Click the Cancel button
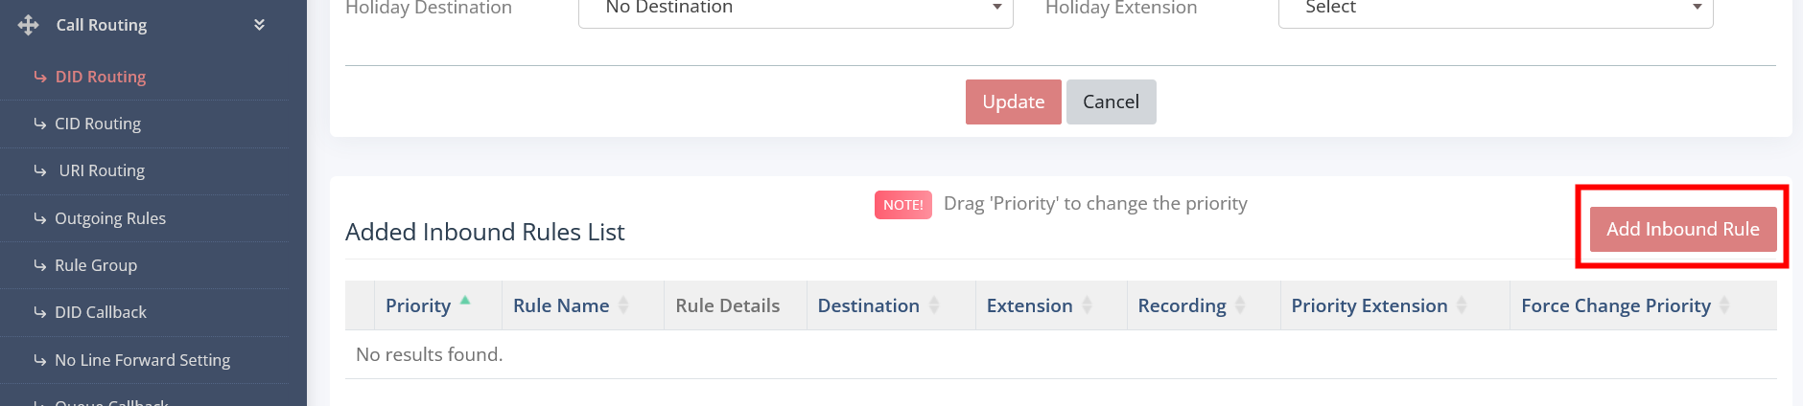The width and height of the screenshot is (1803, 406). pos(1111,101)
